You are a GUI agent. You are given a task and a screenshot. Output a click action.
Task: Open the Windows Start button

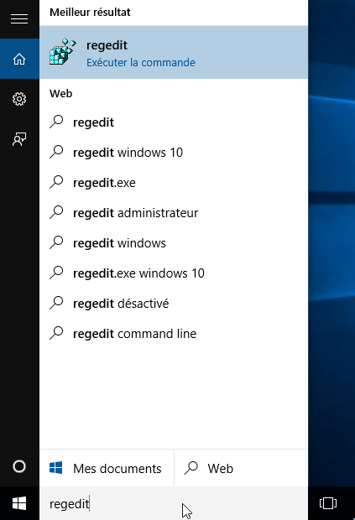19,503
